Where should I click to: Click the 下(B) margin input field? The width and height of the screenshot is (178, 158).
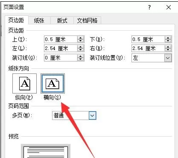point(148,39)
